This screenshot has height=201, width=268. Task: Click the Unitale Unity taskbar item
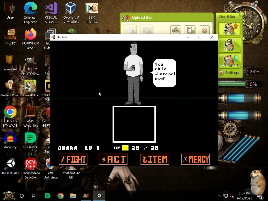[x=99, y=196]
